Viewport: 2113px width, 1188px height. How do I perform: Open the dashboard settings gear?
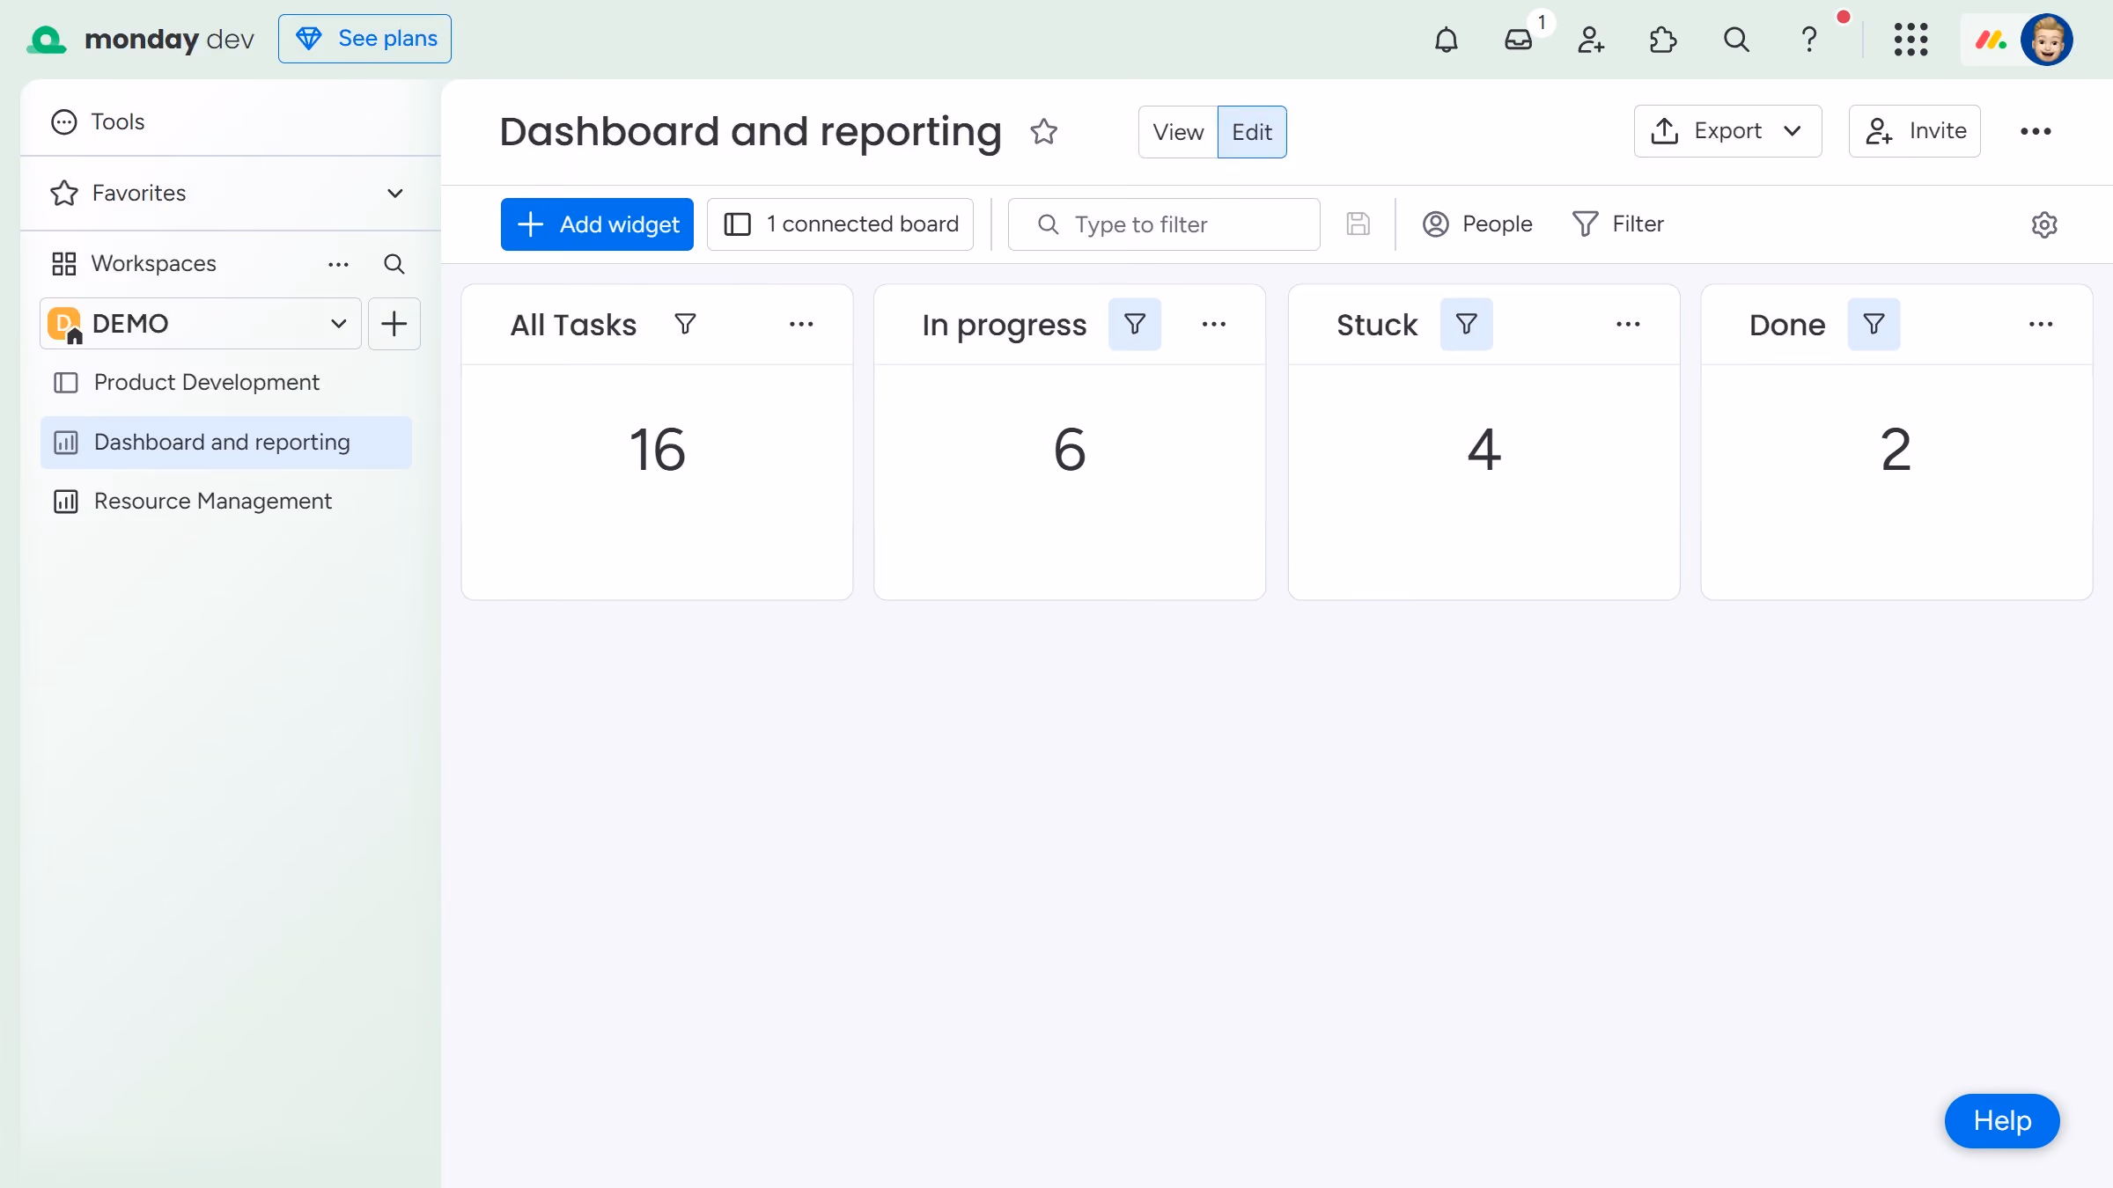coord(2044,224)
